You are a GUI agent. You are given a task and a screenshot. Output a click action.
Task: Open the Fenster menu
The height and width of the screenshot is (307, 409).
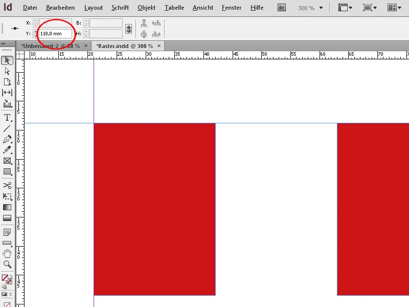pyautogui.click(x=232, y=8)
